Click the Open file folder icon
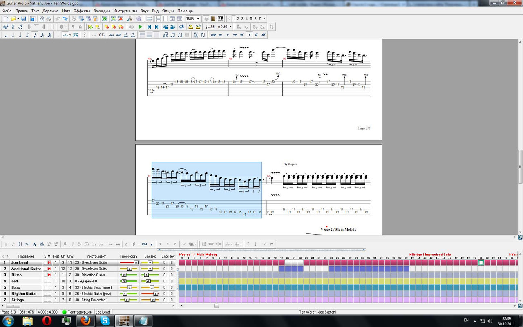 [x=13, y=19]
